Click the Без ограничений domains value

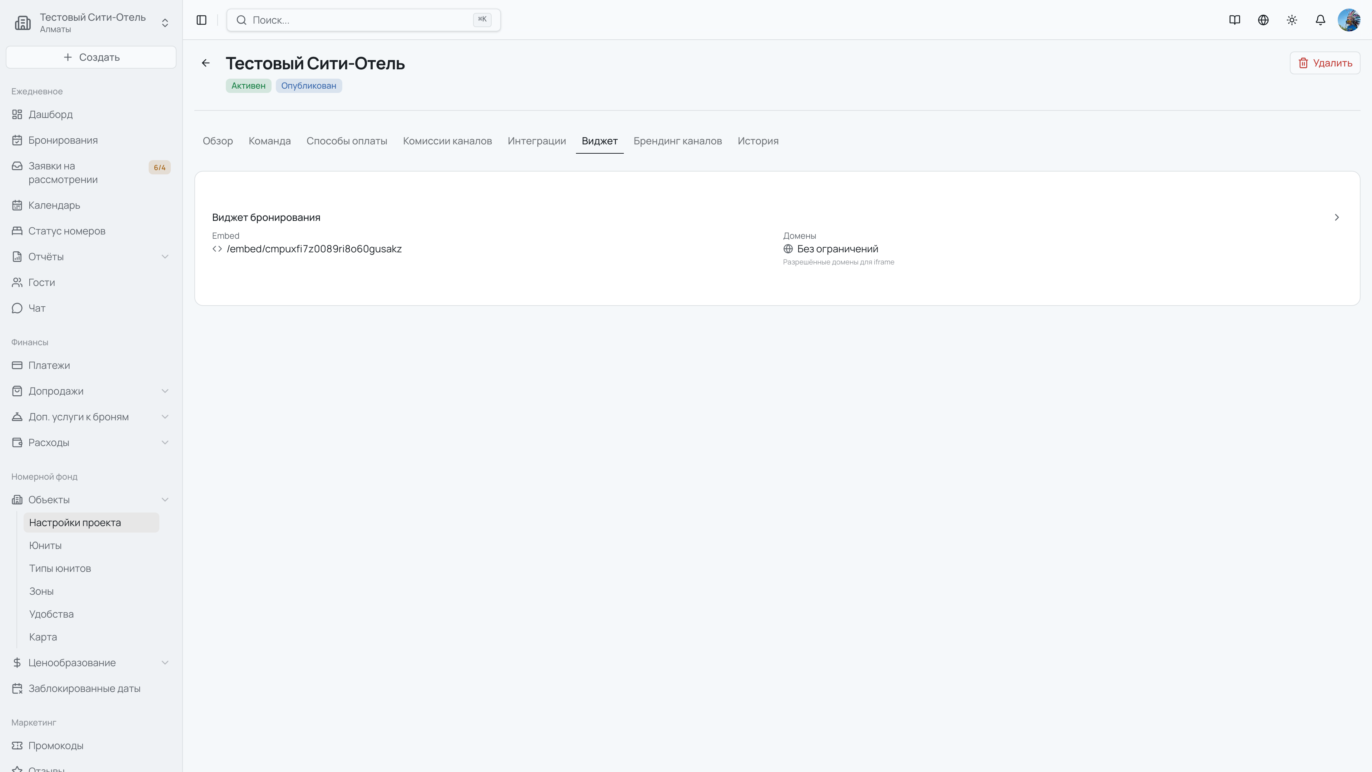tap(837, 249)
